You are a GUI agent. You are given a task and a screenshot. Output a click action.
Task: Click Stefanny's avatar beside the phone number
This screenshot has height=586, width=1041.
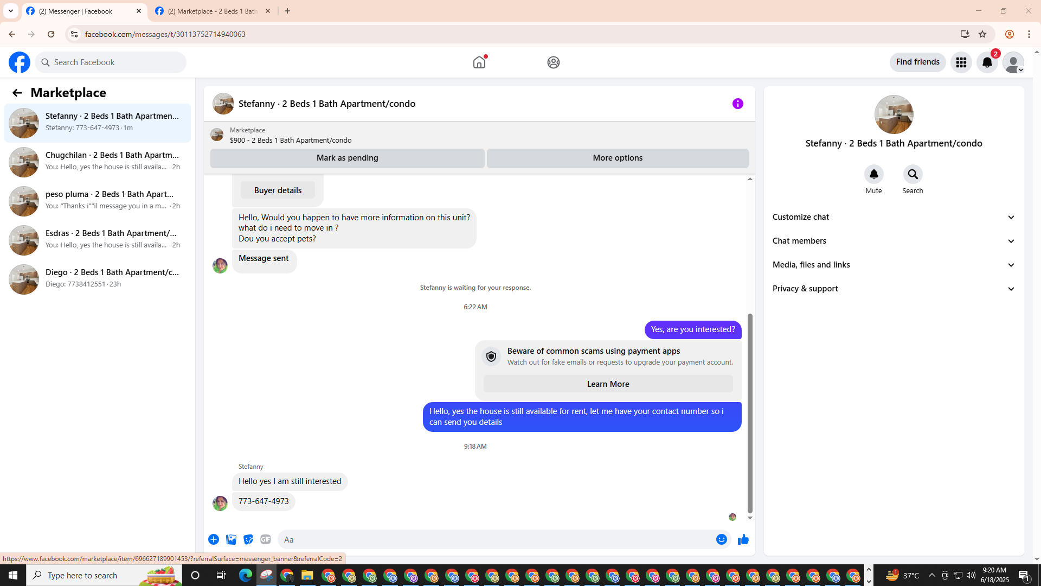(220, 504)
